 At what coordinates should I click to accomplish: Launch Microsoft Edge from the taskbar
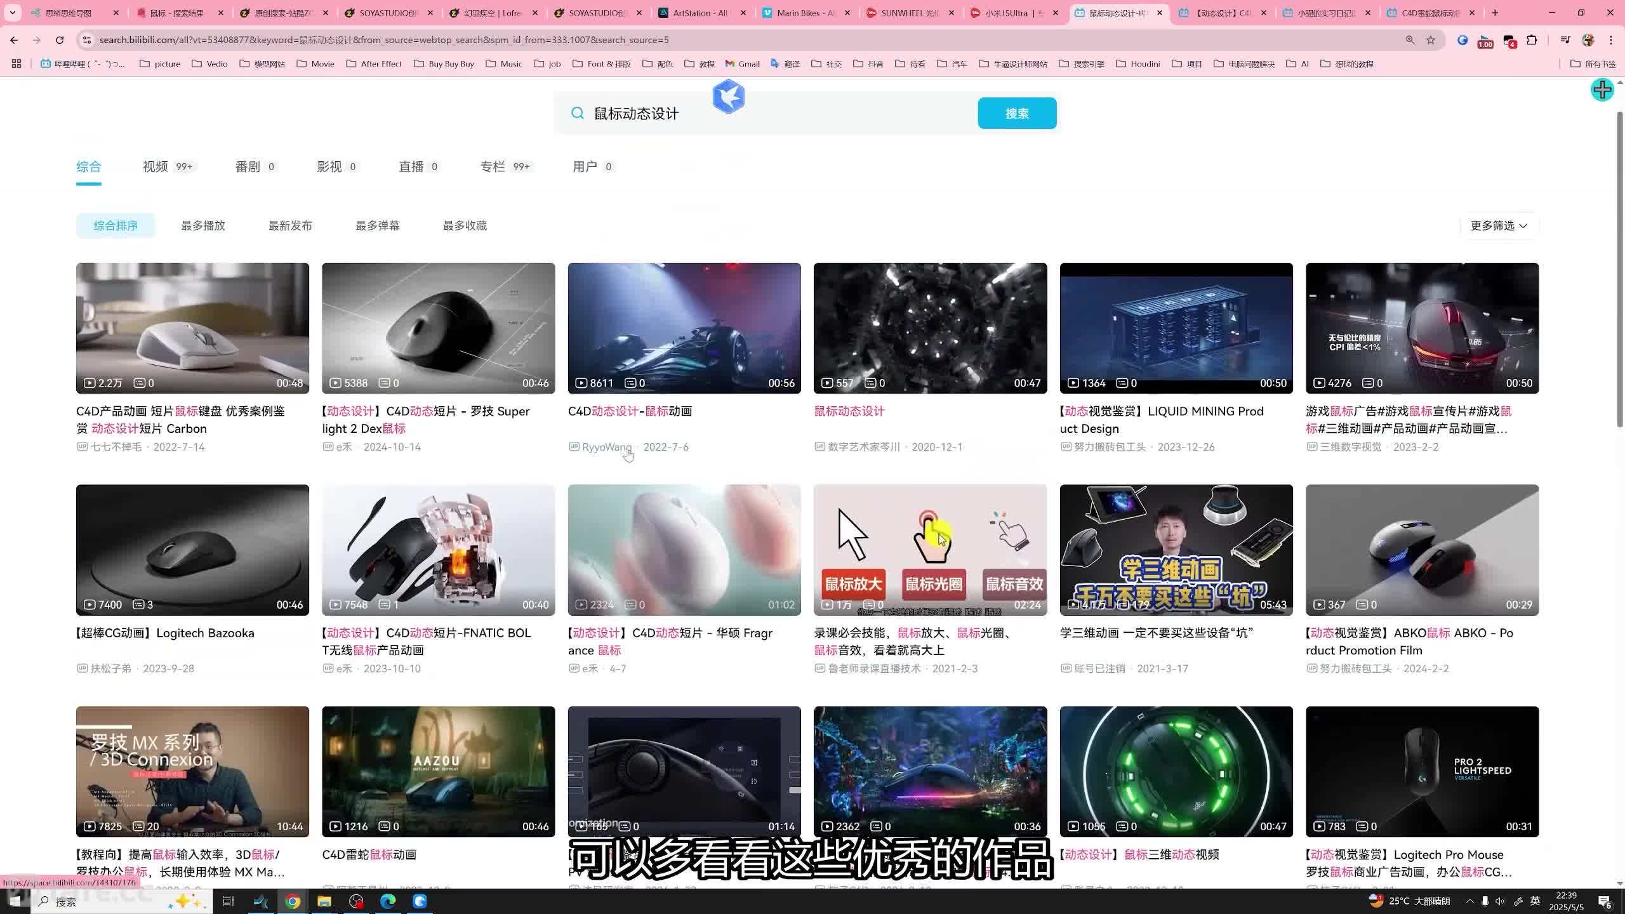point(388,901)
